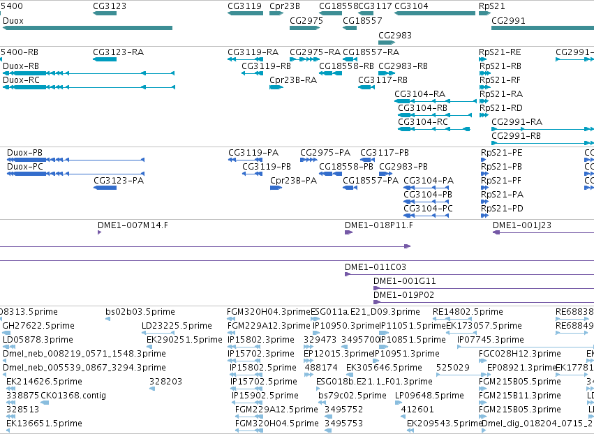594x434 pixels.
Task: Click BAC end DME1-018P11.F
Action: tap(379, 225)
